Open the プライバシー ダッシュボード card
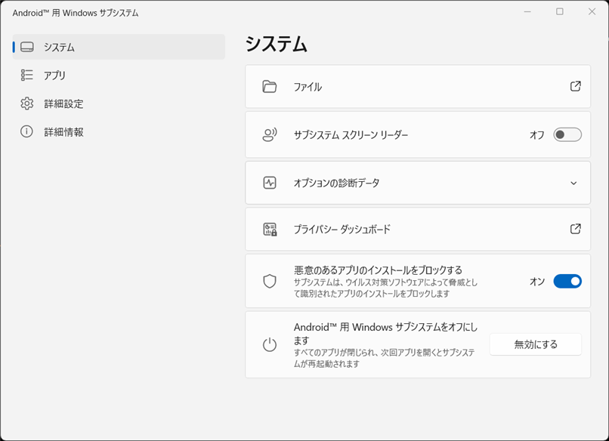This screenshot has width=609, height=441. pos(418,229)
